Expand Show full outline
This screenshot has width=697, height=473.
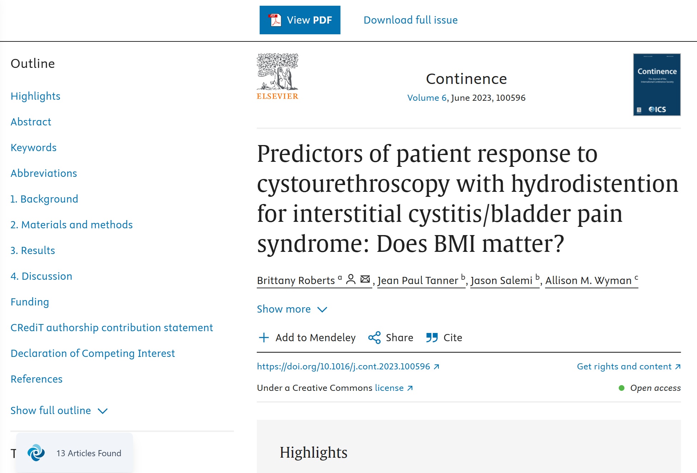[51, 410]
